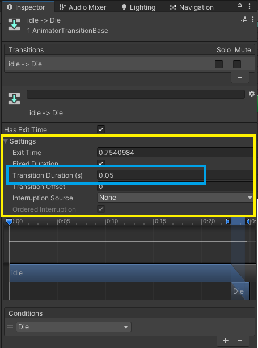Remove transition with the minus button under Transitions
Viewport: 258px width, 348px height.
(240, 77)
